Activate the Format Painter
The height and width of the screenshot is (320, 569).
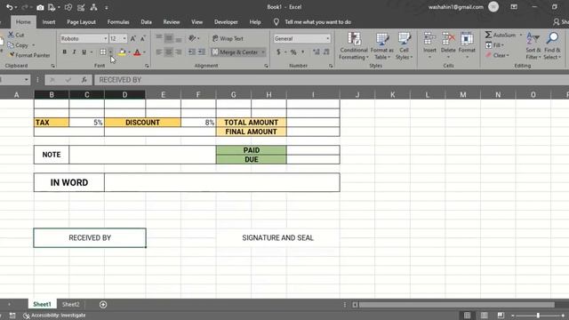pos(29,55)
